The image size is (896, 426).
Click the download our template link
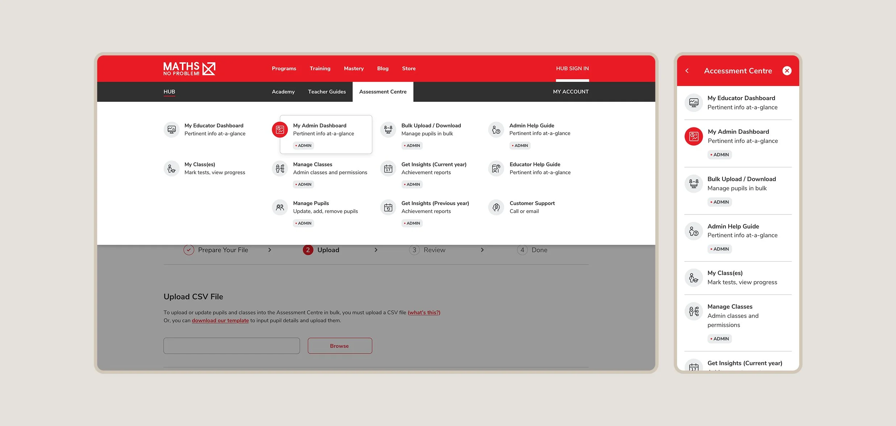click(x=220, y=321)
